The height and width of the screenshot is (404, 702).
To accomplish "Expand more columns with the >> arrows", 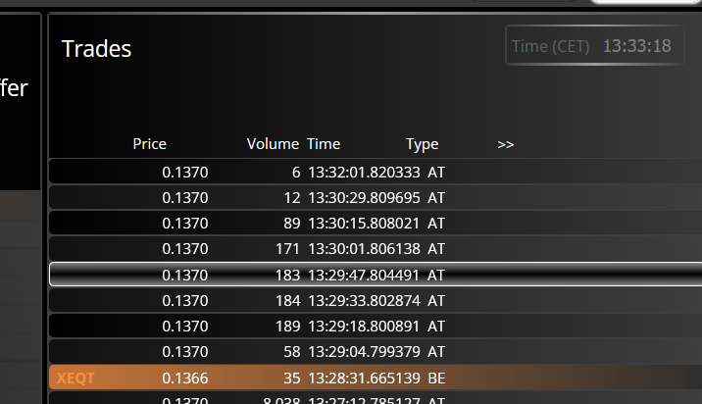I will click(x=505, y=144).
